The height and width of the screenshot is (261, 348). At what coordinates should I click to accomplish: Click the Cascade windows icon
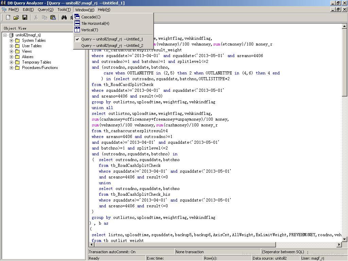[77, 17]
